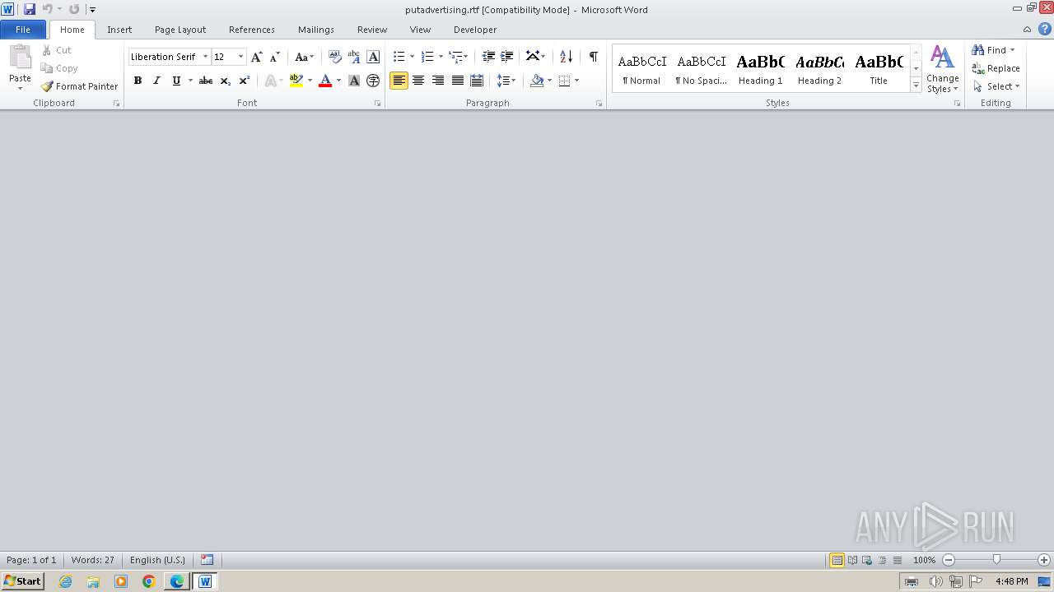Open the Windows Start button
Viewport: 1054px width, 592px height.
coord(22,581)
